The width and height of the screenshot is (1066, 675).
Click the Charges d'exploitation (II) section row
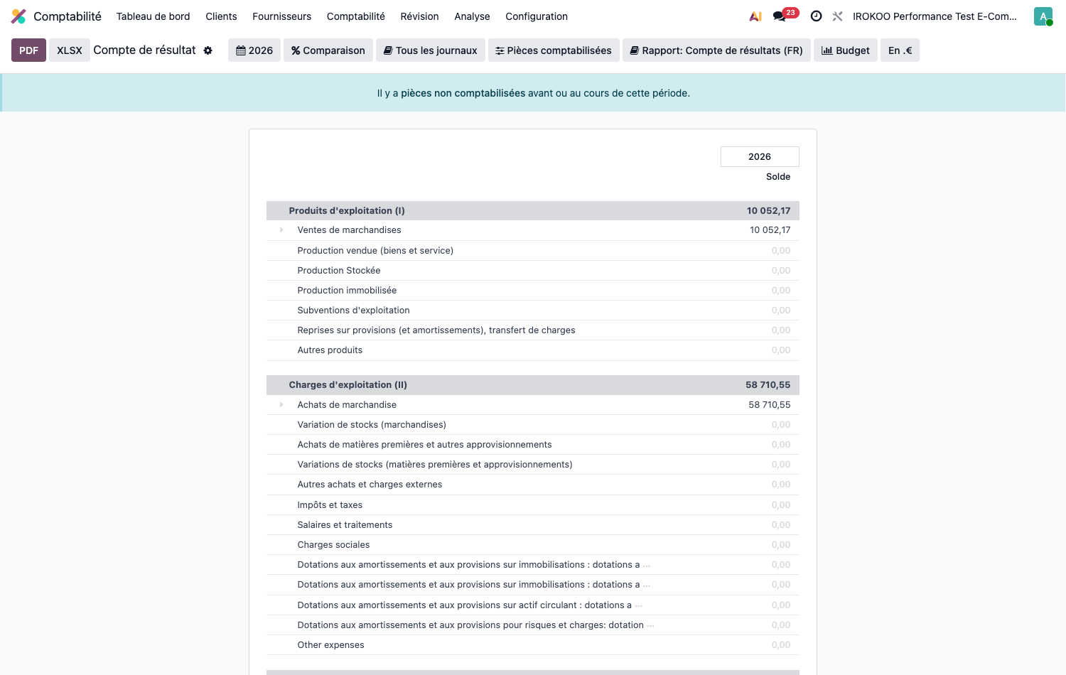point(533,385)
